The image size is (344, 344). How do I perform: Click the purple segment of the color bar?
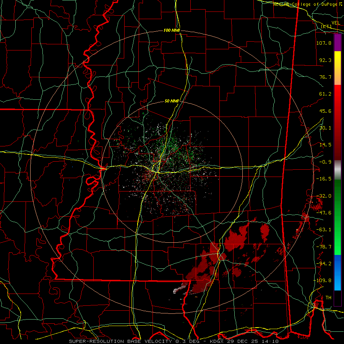[x=338, y=43]
